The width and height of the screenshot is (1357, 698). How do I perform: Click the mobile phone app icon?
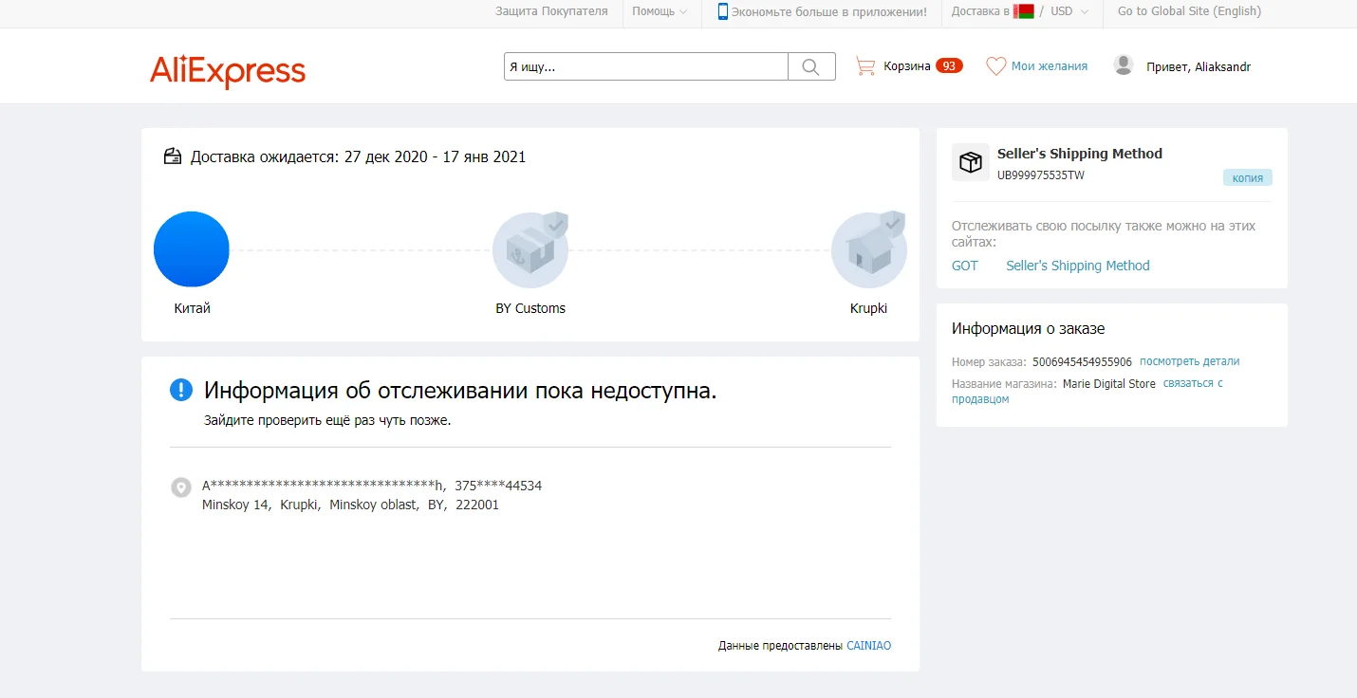[723, 11]
